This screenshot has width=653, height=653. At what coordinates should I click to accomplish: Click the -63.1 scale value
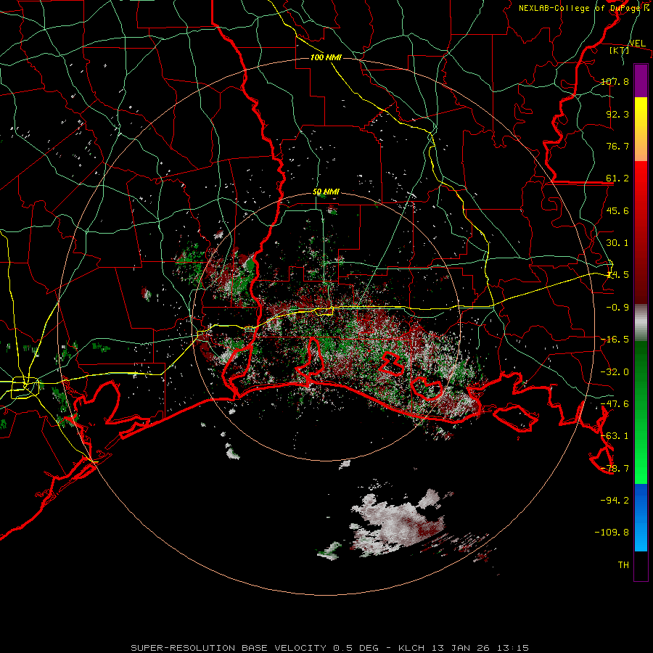(615, 436)
